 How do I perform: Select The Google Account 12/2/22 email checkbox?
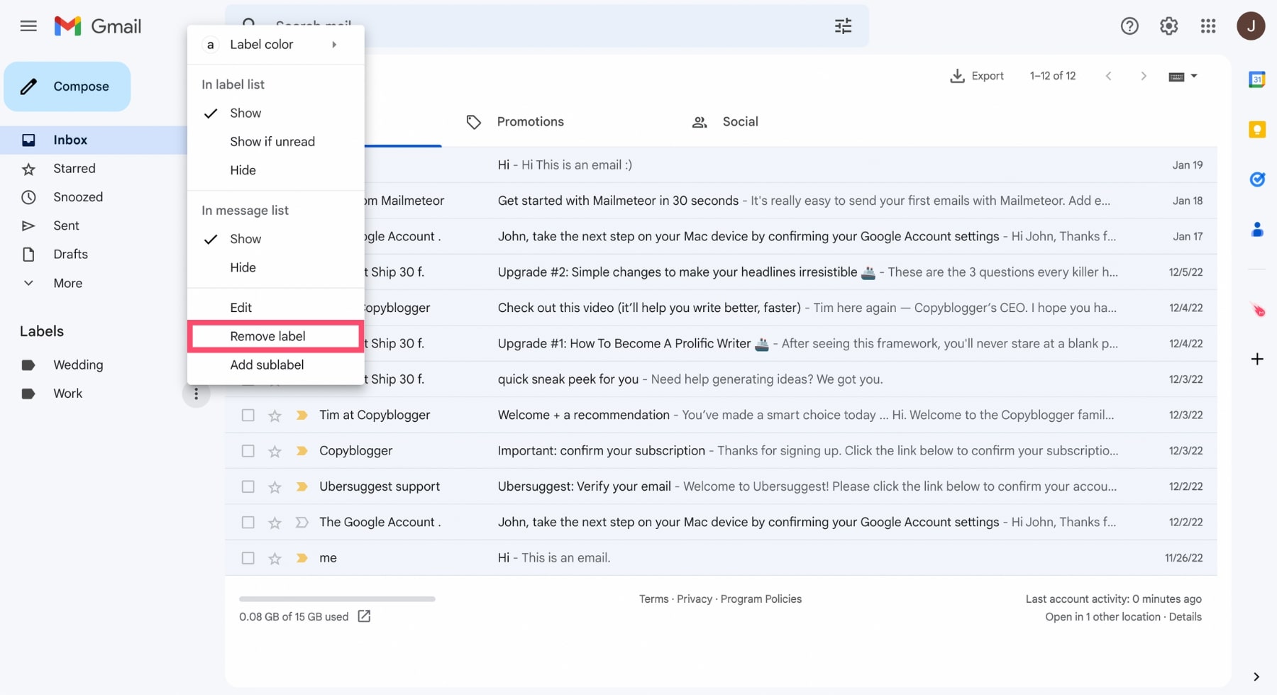click(x=248, y=523)
